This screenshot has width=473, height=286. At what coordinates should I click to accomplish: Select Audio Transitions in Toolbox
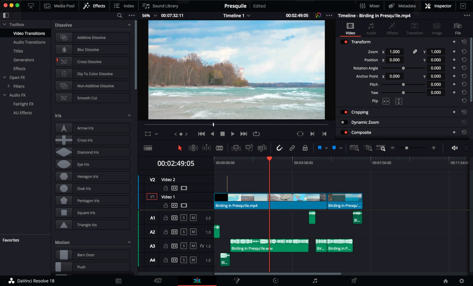29,42
